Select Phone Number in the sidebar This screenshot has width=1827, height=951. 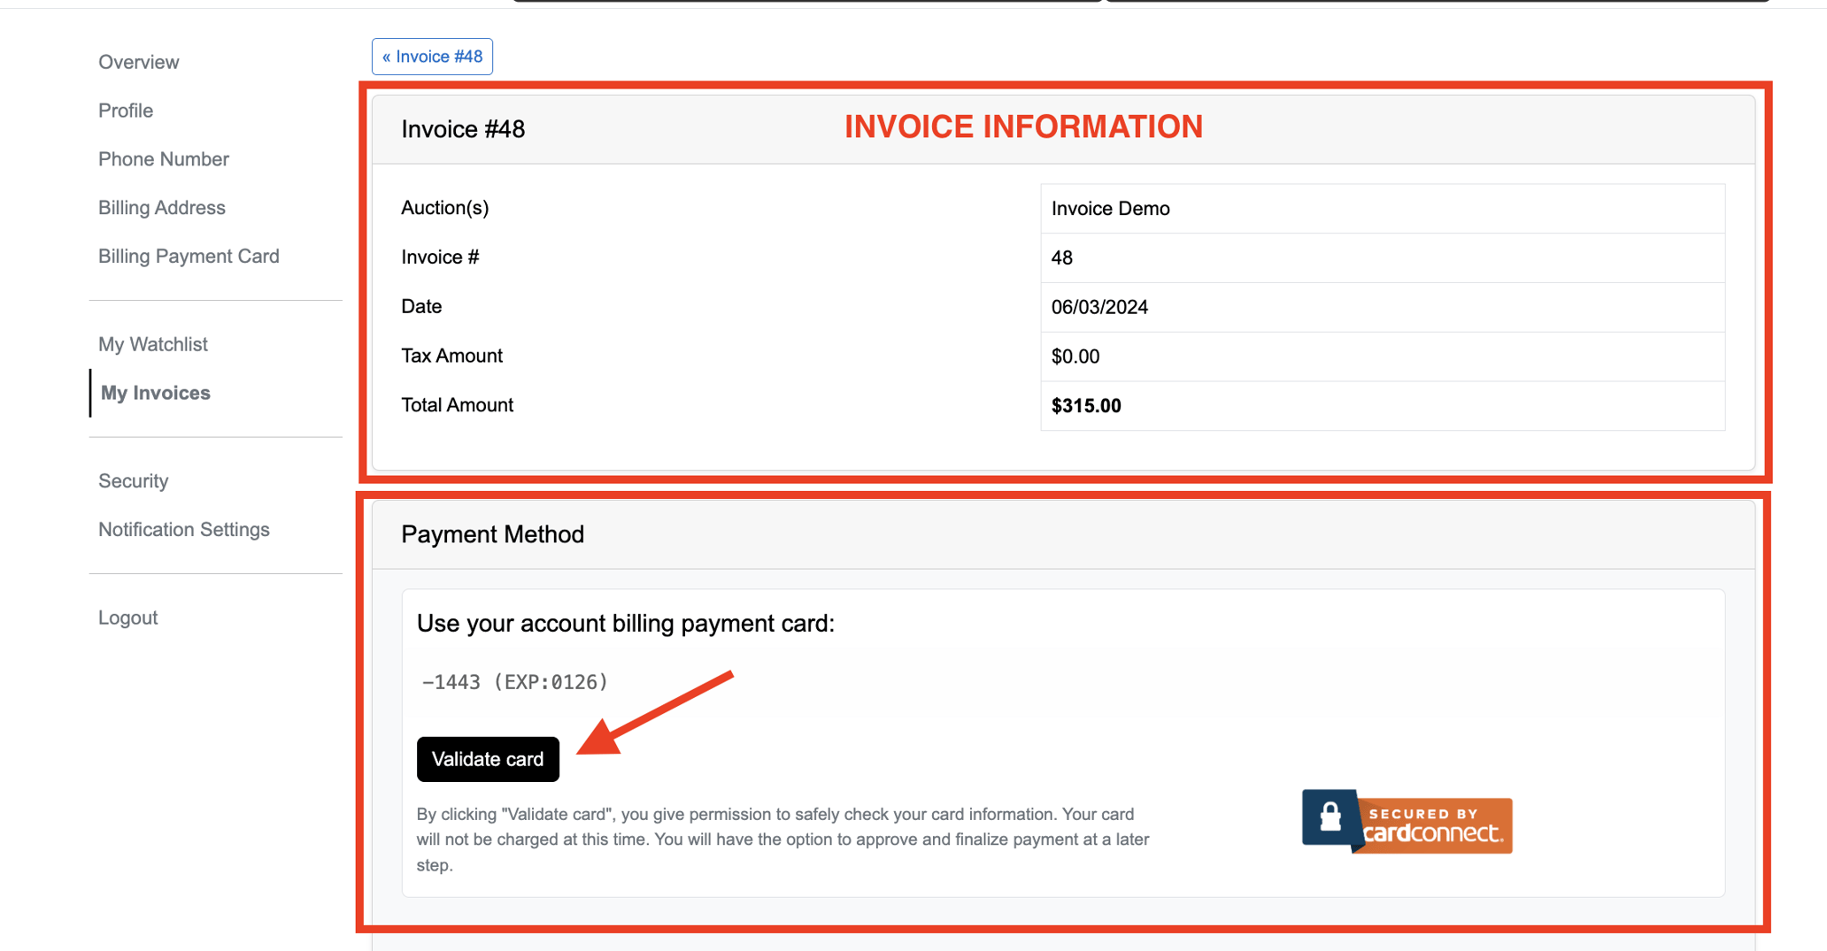[163, 158]
